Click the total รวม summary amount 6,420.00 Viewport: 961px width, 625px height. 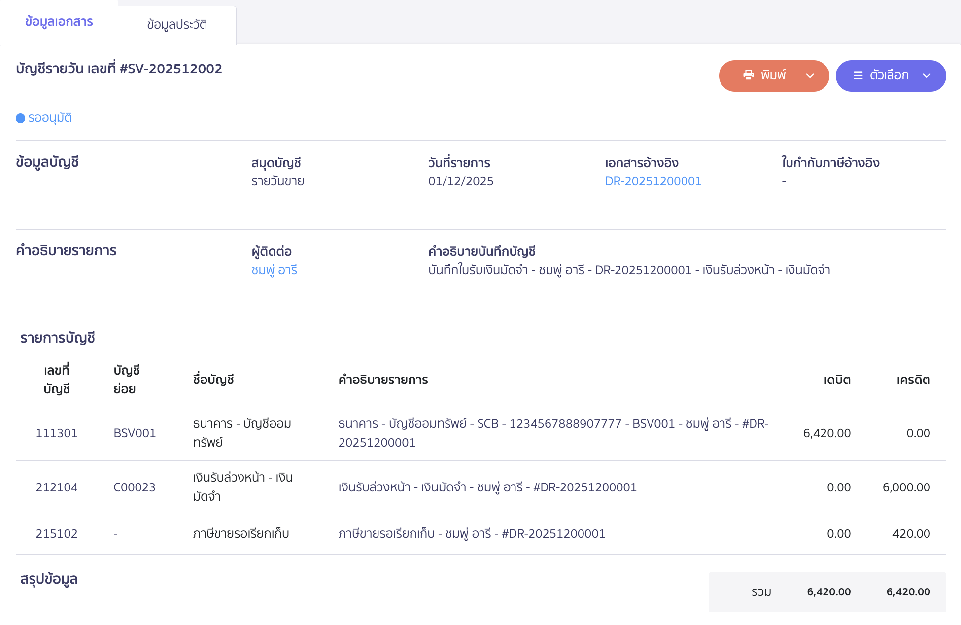[x=828, y=592]
